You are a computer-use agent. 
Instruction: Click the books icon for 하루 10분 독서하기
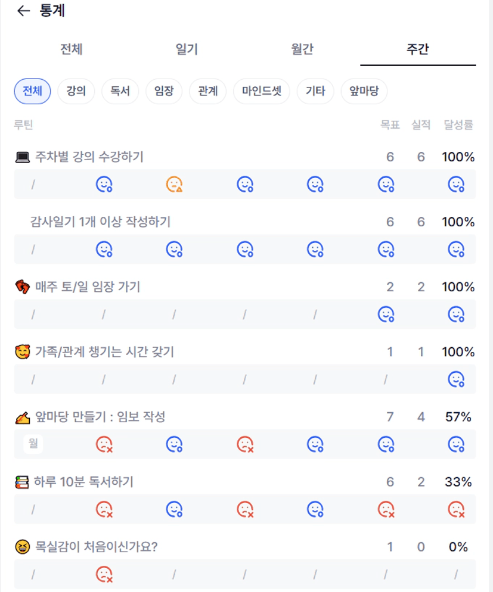tap(22, 482)
